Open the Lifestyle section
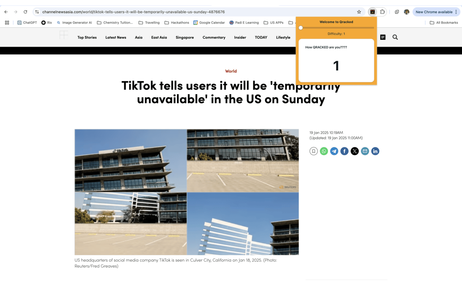Viewport: 462px width, 288px height. tap(283, 37)
